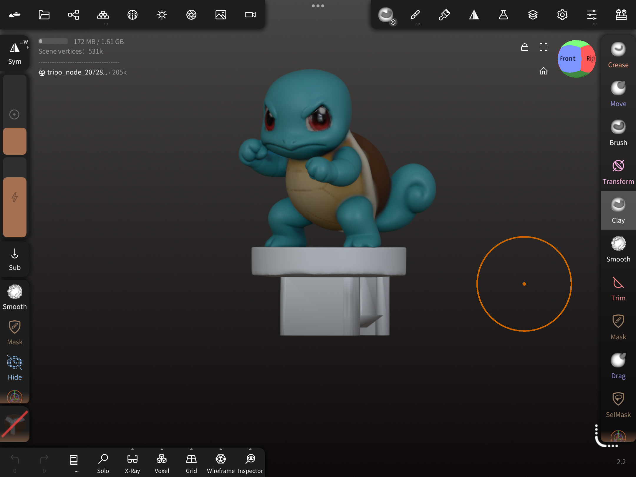Open the Lighting settings sun icon
This screenshot has width=636, height=477.
(x=162, y=15)
